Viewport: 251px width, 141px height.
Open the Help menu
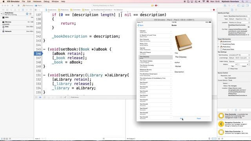pyautogui.click(x=63, y=2)
